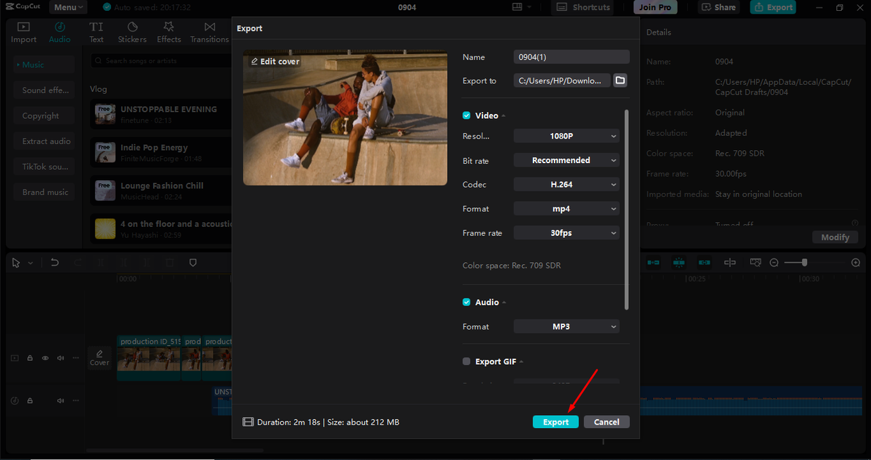Select the Music category in sidebar
Screen dimensions: 871x460
(x=44, y=65)
